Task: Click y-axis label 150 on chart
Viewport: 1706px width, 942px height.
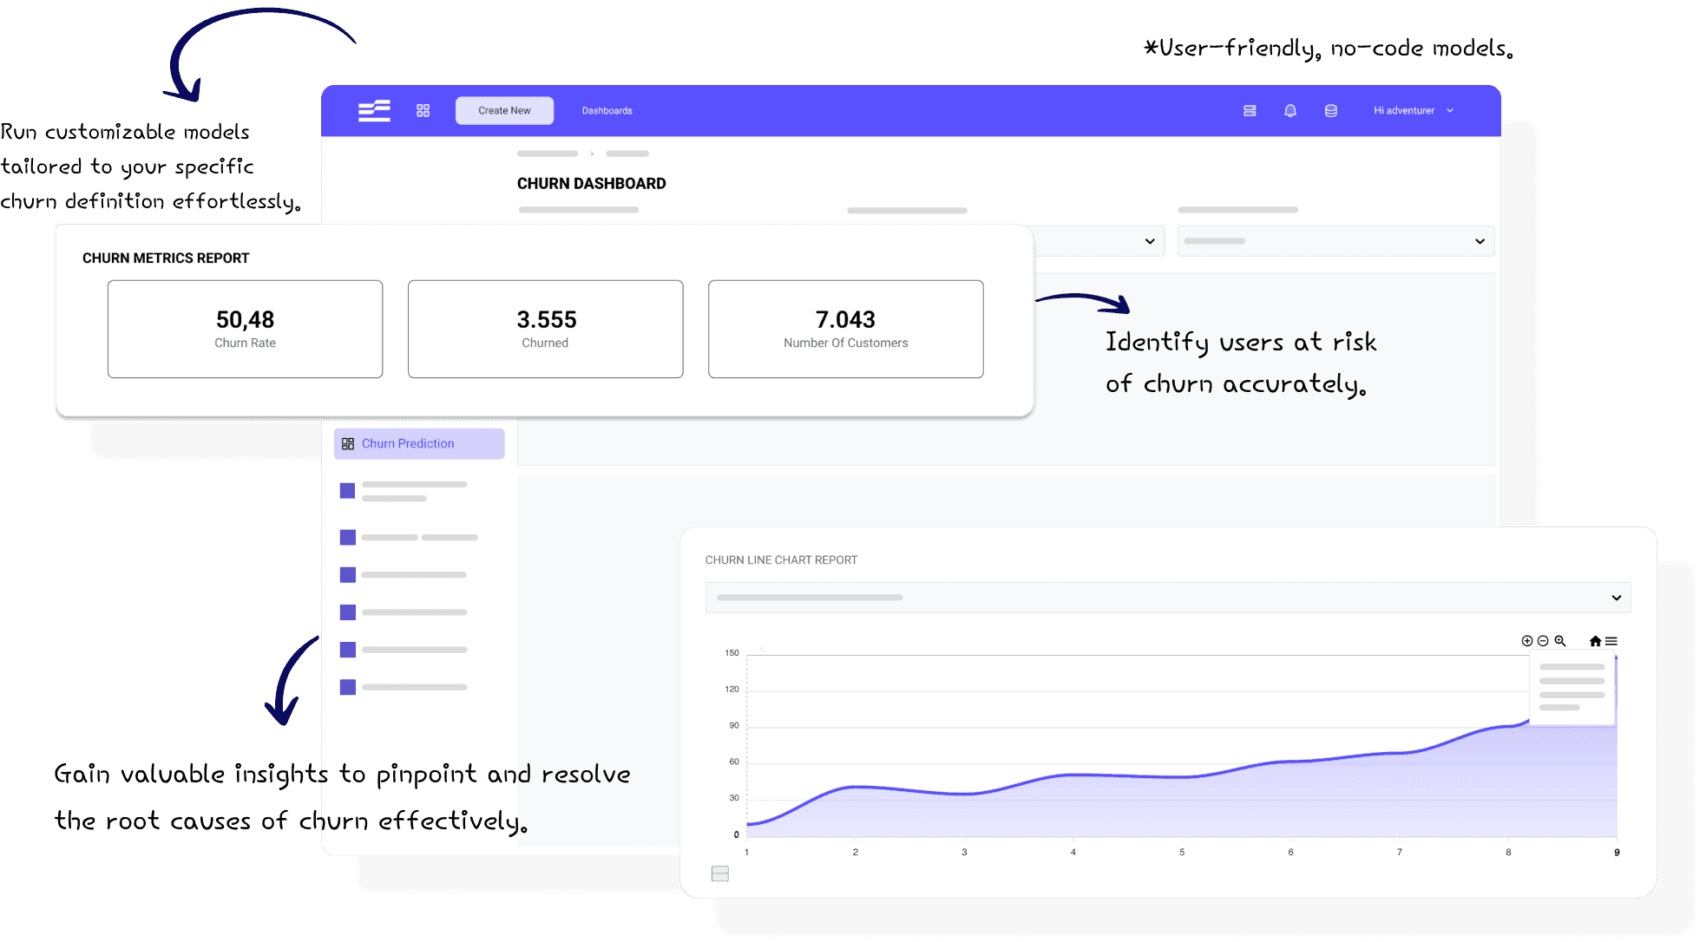Action: 732,653
